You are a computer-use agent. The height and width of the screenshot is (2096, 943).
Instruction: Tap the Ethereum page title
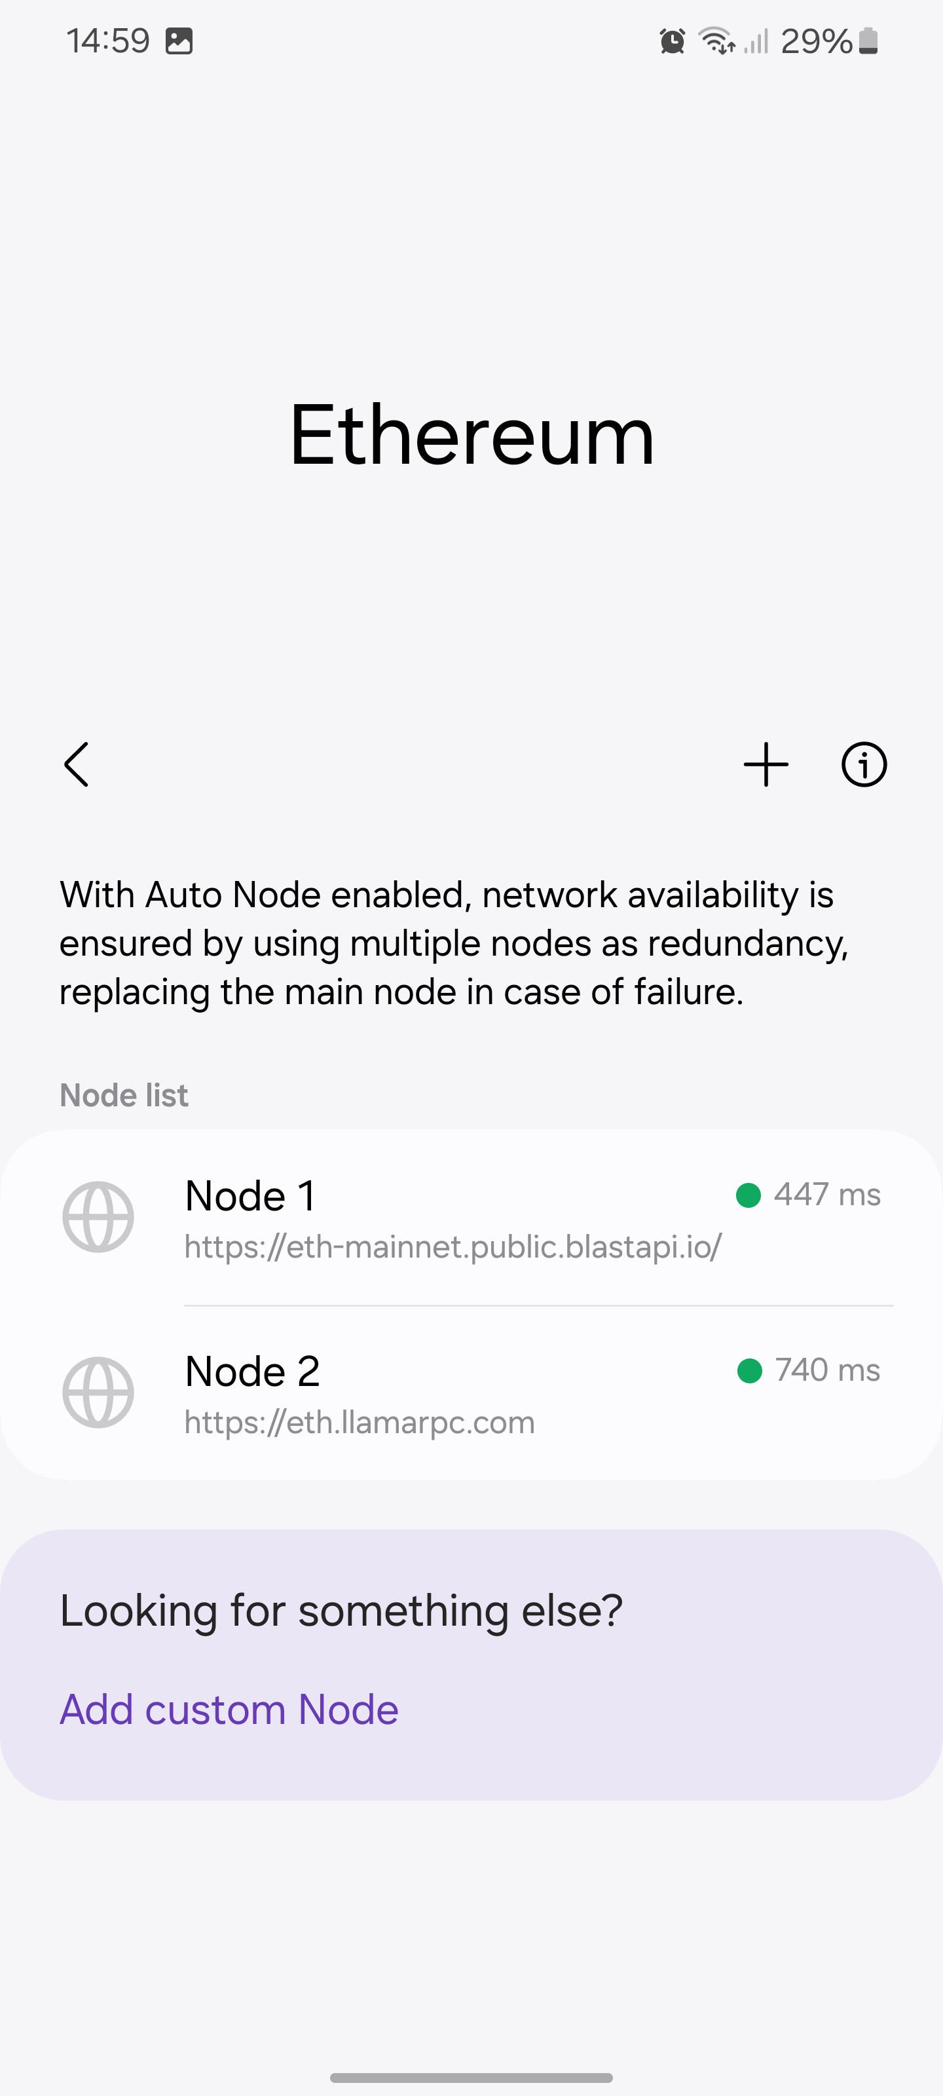(x=472, y=436)
